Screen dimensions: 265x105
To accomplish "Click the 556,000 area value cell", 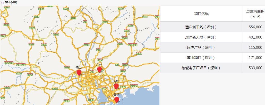I will [255, 27].
